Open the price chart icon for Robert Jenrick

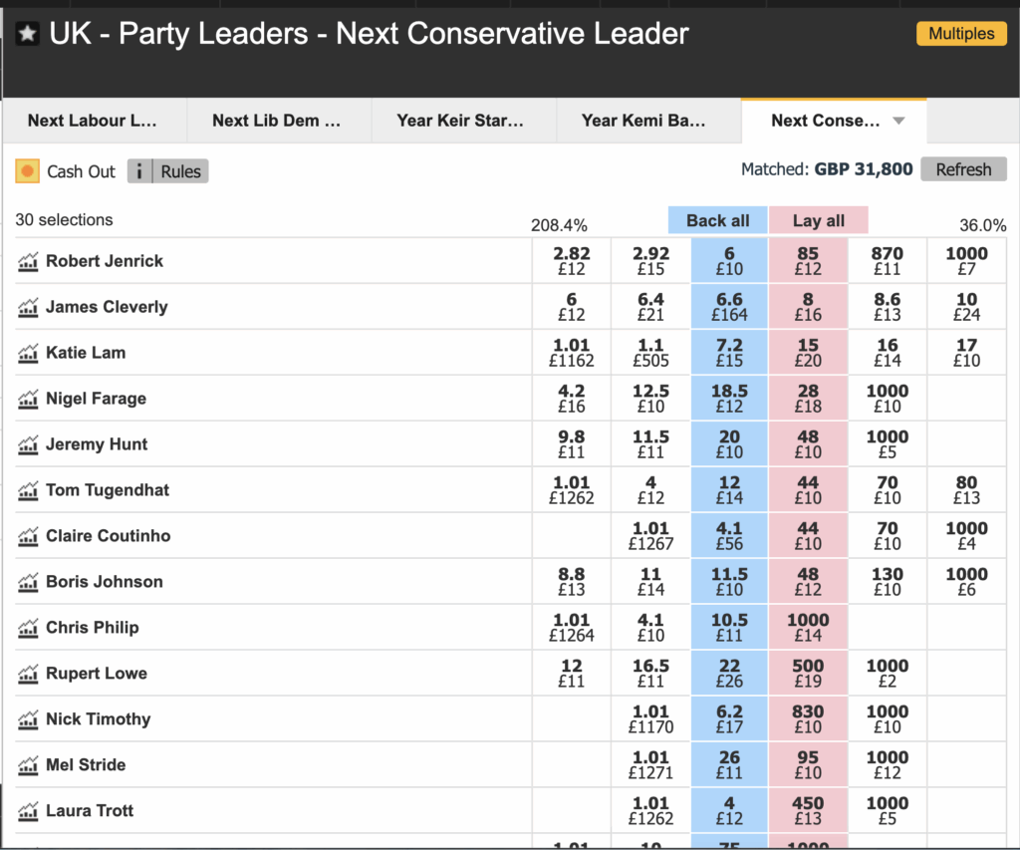[x=28, y=262]
